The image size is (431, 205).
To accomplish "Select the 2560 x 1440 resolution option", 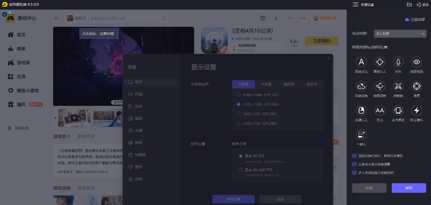I will click(239, 95).
